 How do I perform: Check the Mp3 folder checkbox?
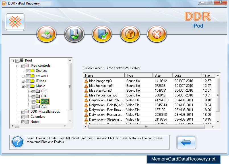coord(34,102)
